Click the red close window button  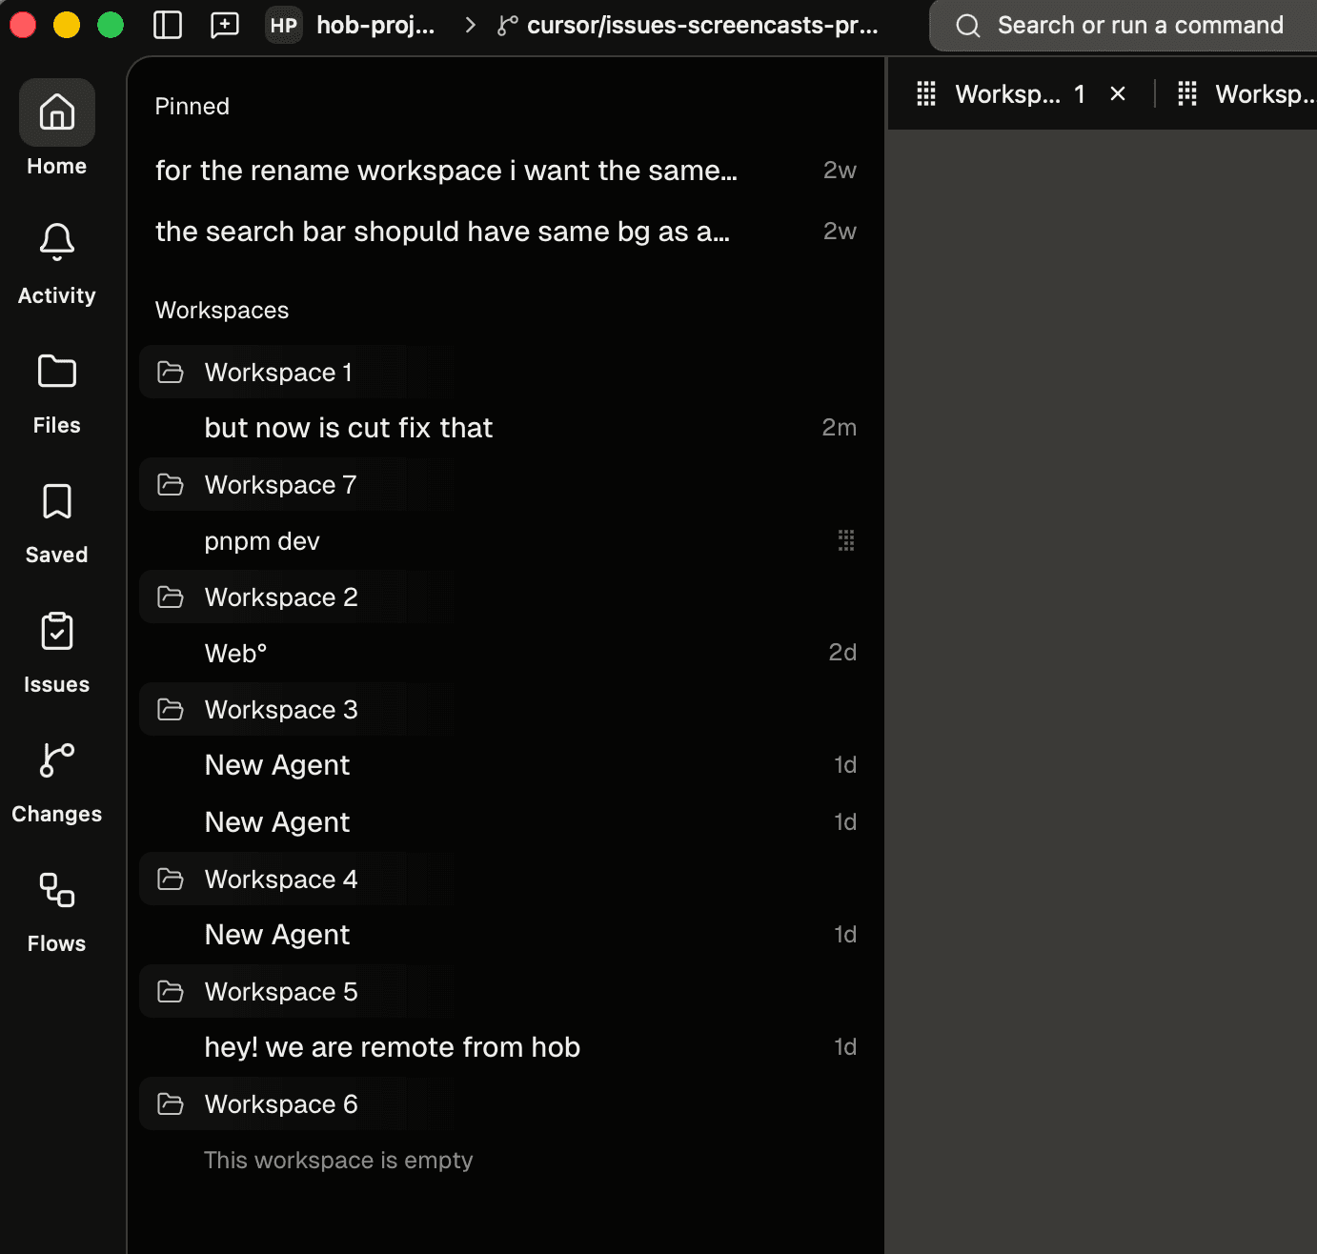pyautogui.click(x=23, y=25)
